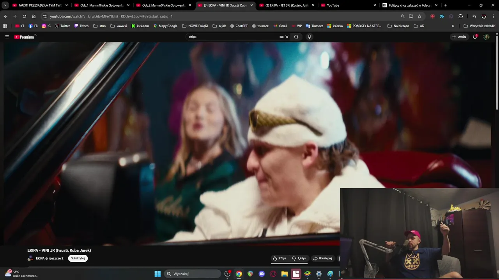Go to YouTube Premium home logo

(25, 37)
